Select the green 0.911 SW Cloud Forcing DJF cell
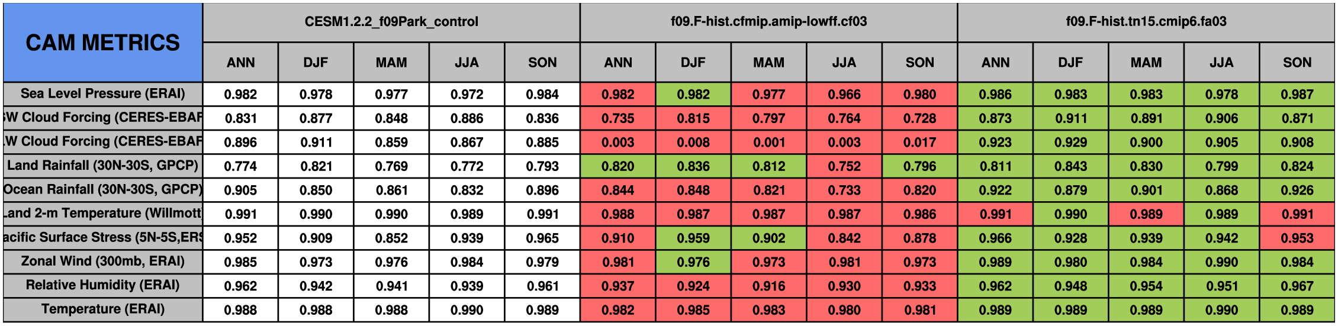This screenshot has width=1338, height=326. (x=1070, y=118)
